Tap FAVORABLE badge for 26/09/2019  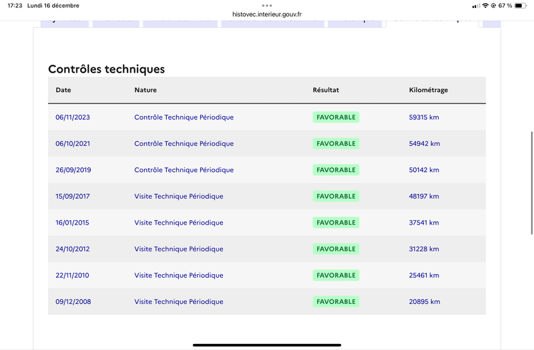pyautogui.click(x=336, y=170)
